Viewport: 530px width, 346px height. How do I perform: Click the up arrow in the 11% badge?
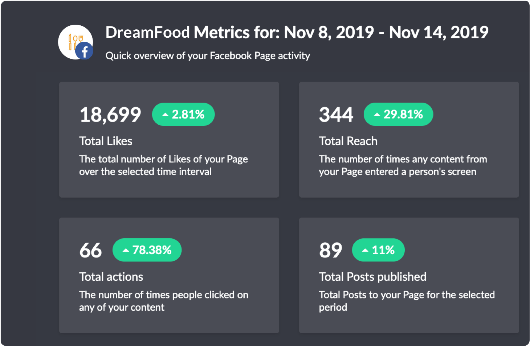[x=366, y=250]
